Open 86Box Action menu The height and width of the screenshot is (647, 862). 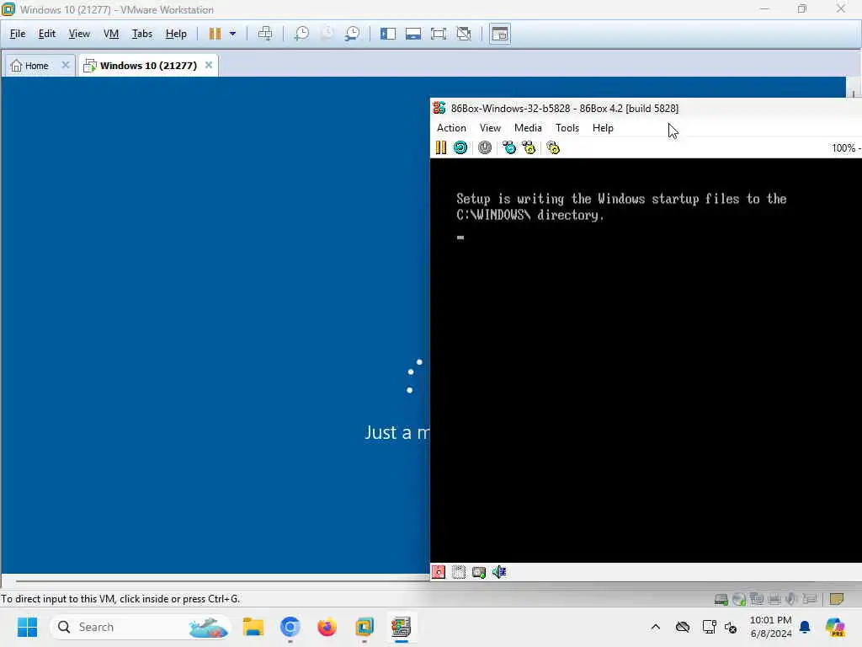point(451,128)
